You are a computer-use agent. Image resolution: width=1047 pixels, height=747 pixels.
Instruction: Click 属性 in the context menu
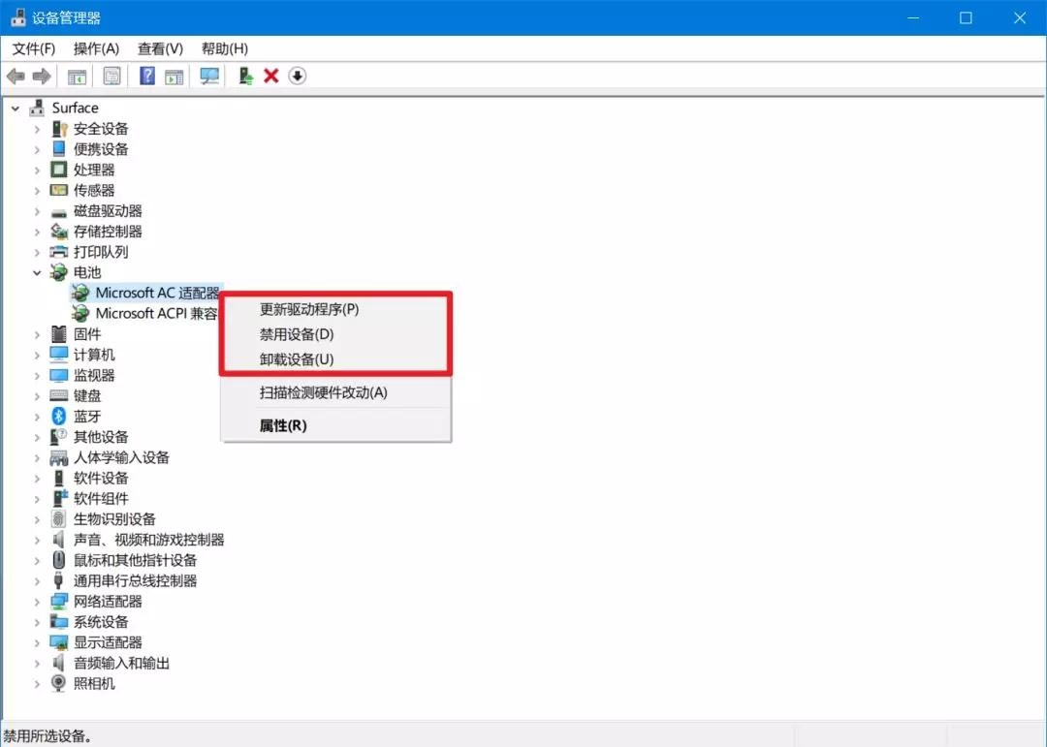pos(281,425)
